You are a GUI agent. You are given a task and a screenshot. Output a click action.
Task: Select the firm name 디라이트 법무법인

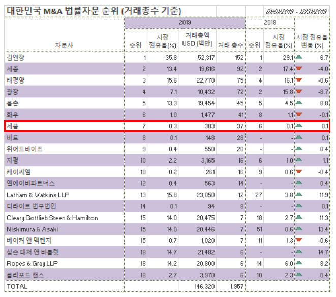point(32,206)
